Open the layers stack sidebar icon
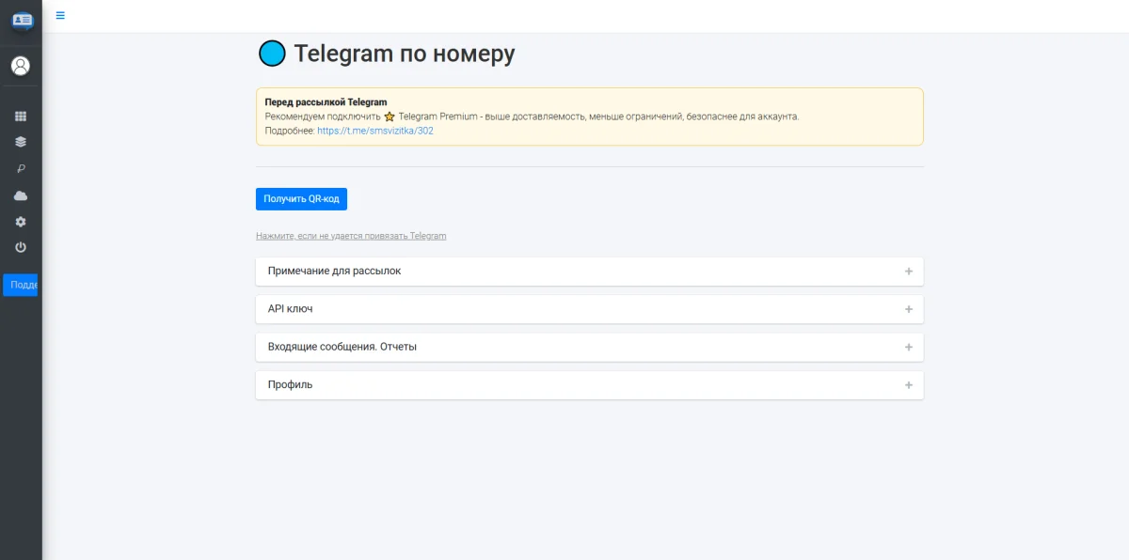 click(x=21, y=143)
